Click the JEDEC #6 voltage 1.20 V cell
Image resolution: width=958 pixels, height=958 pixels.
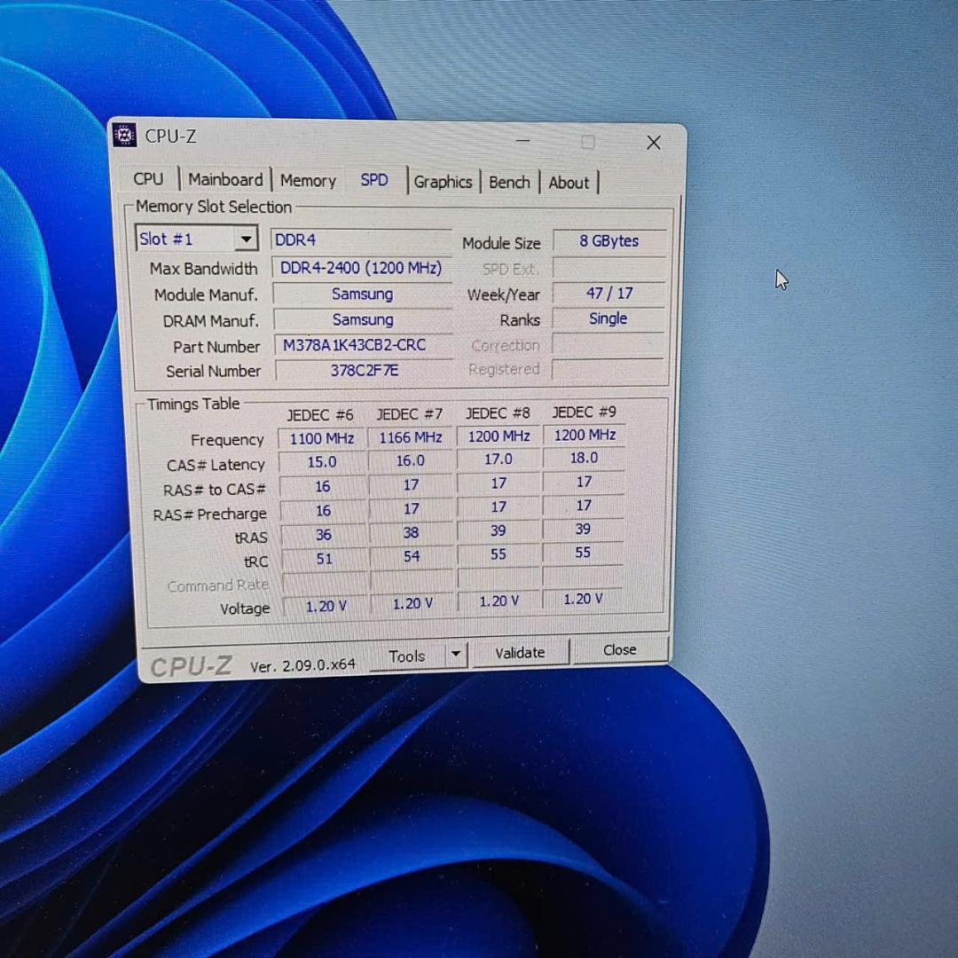[326, 606]
